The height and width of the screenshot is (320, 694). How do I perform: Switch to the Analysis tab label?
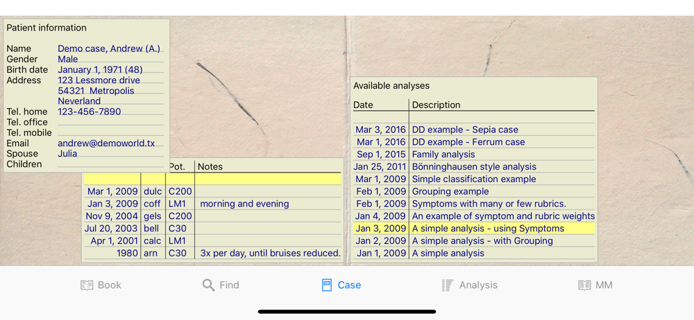[x=478, y=285]
